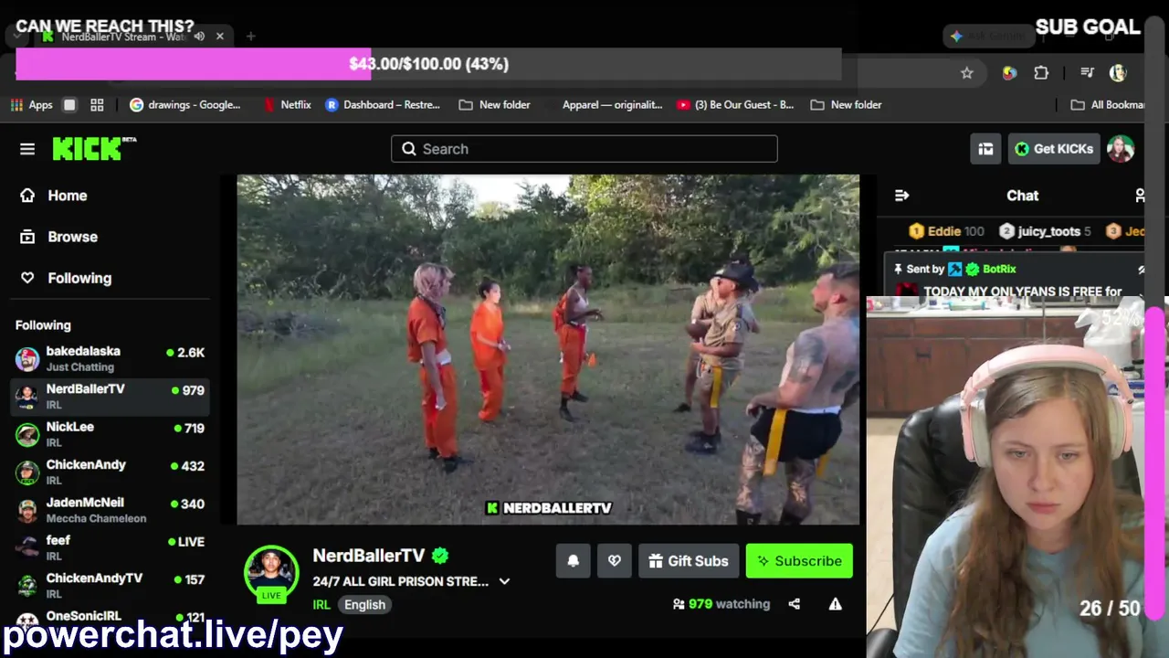The height and width of the screenshot is (658, 1169).
Task: Click the 979 watching viewer count
Action: [x=721, y=604]
